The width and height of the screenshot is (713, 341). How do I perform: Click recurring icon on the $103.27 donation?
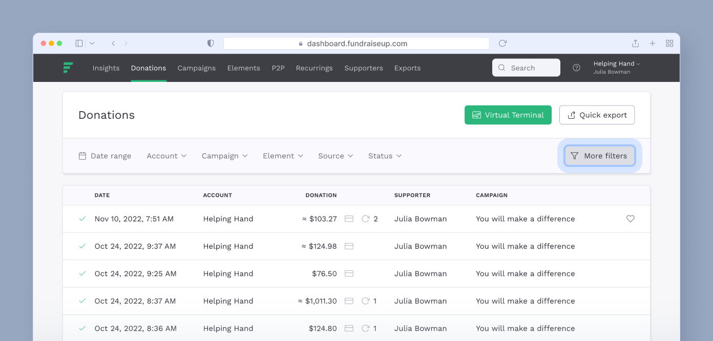pyautogui.click(x=365, y=219)
